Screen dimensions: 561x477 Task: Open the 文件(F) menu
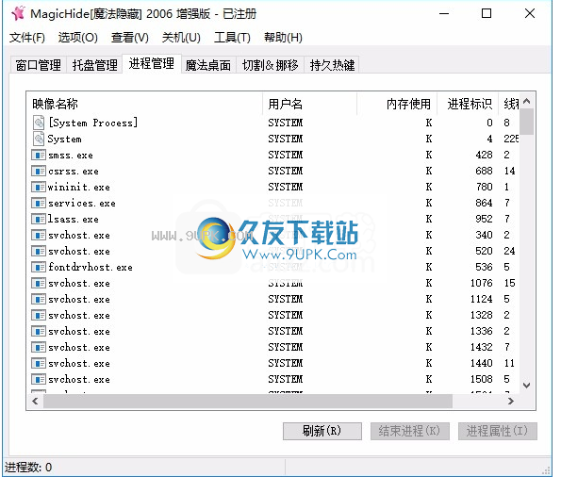[27, 37]
